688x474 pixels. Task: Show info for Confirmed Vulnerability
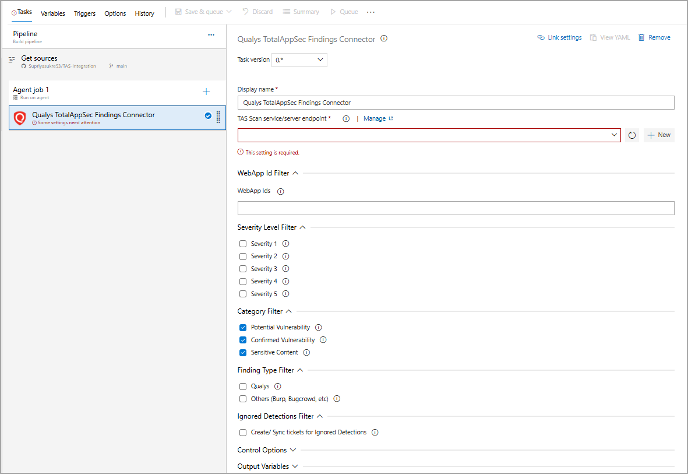coord(323,339)
